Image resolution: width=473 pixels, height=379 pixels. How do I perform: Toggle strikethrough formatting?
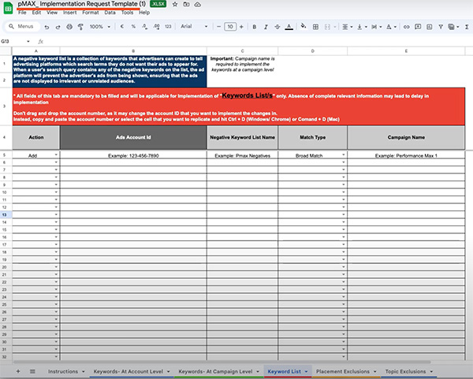pyautogui.click(x=277, y=27)
